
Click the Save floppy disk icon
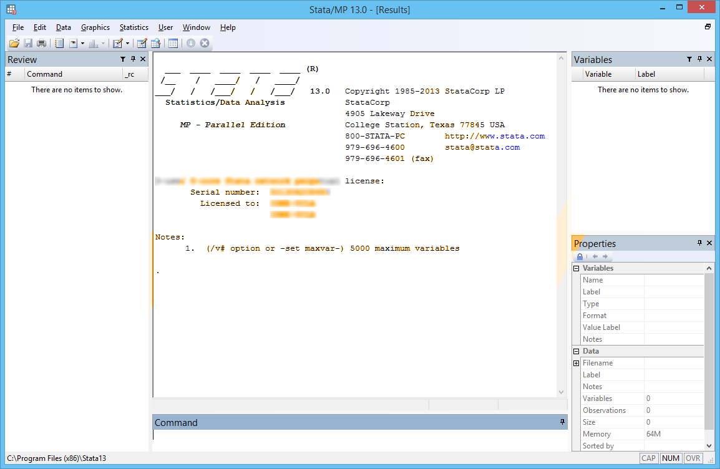tap(28, 43)
